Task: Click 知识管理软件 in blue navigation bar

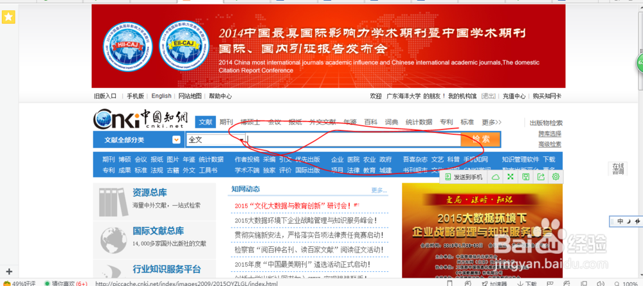Action: pyautogui.click(x=520, y=159)
